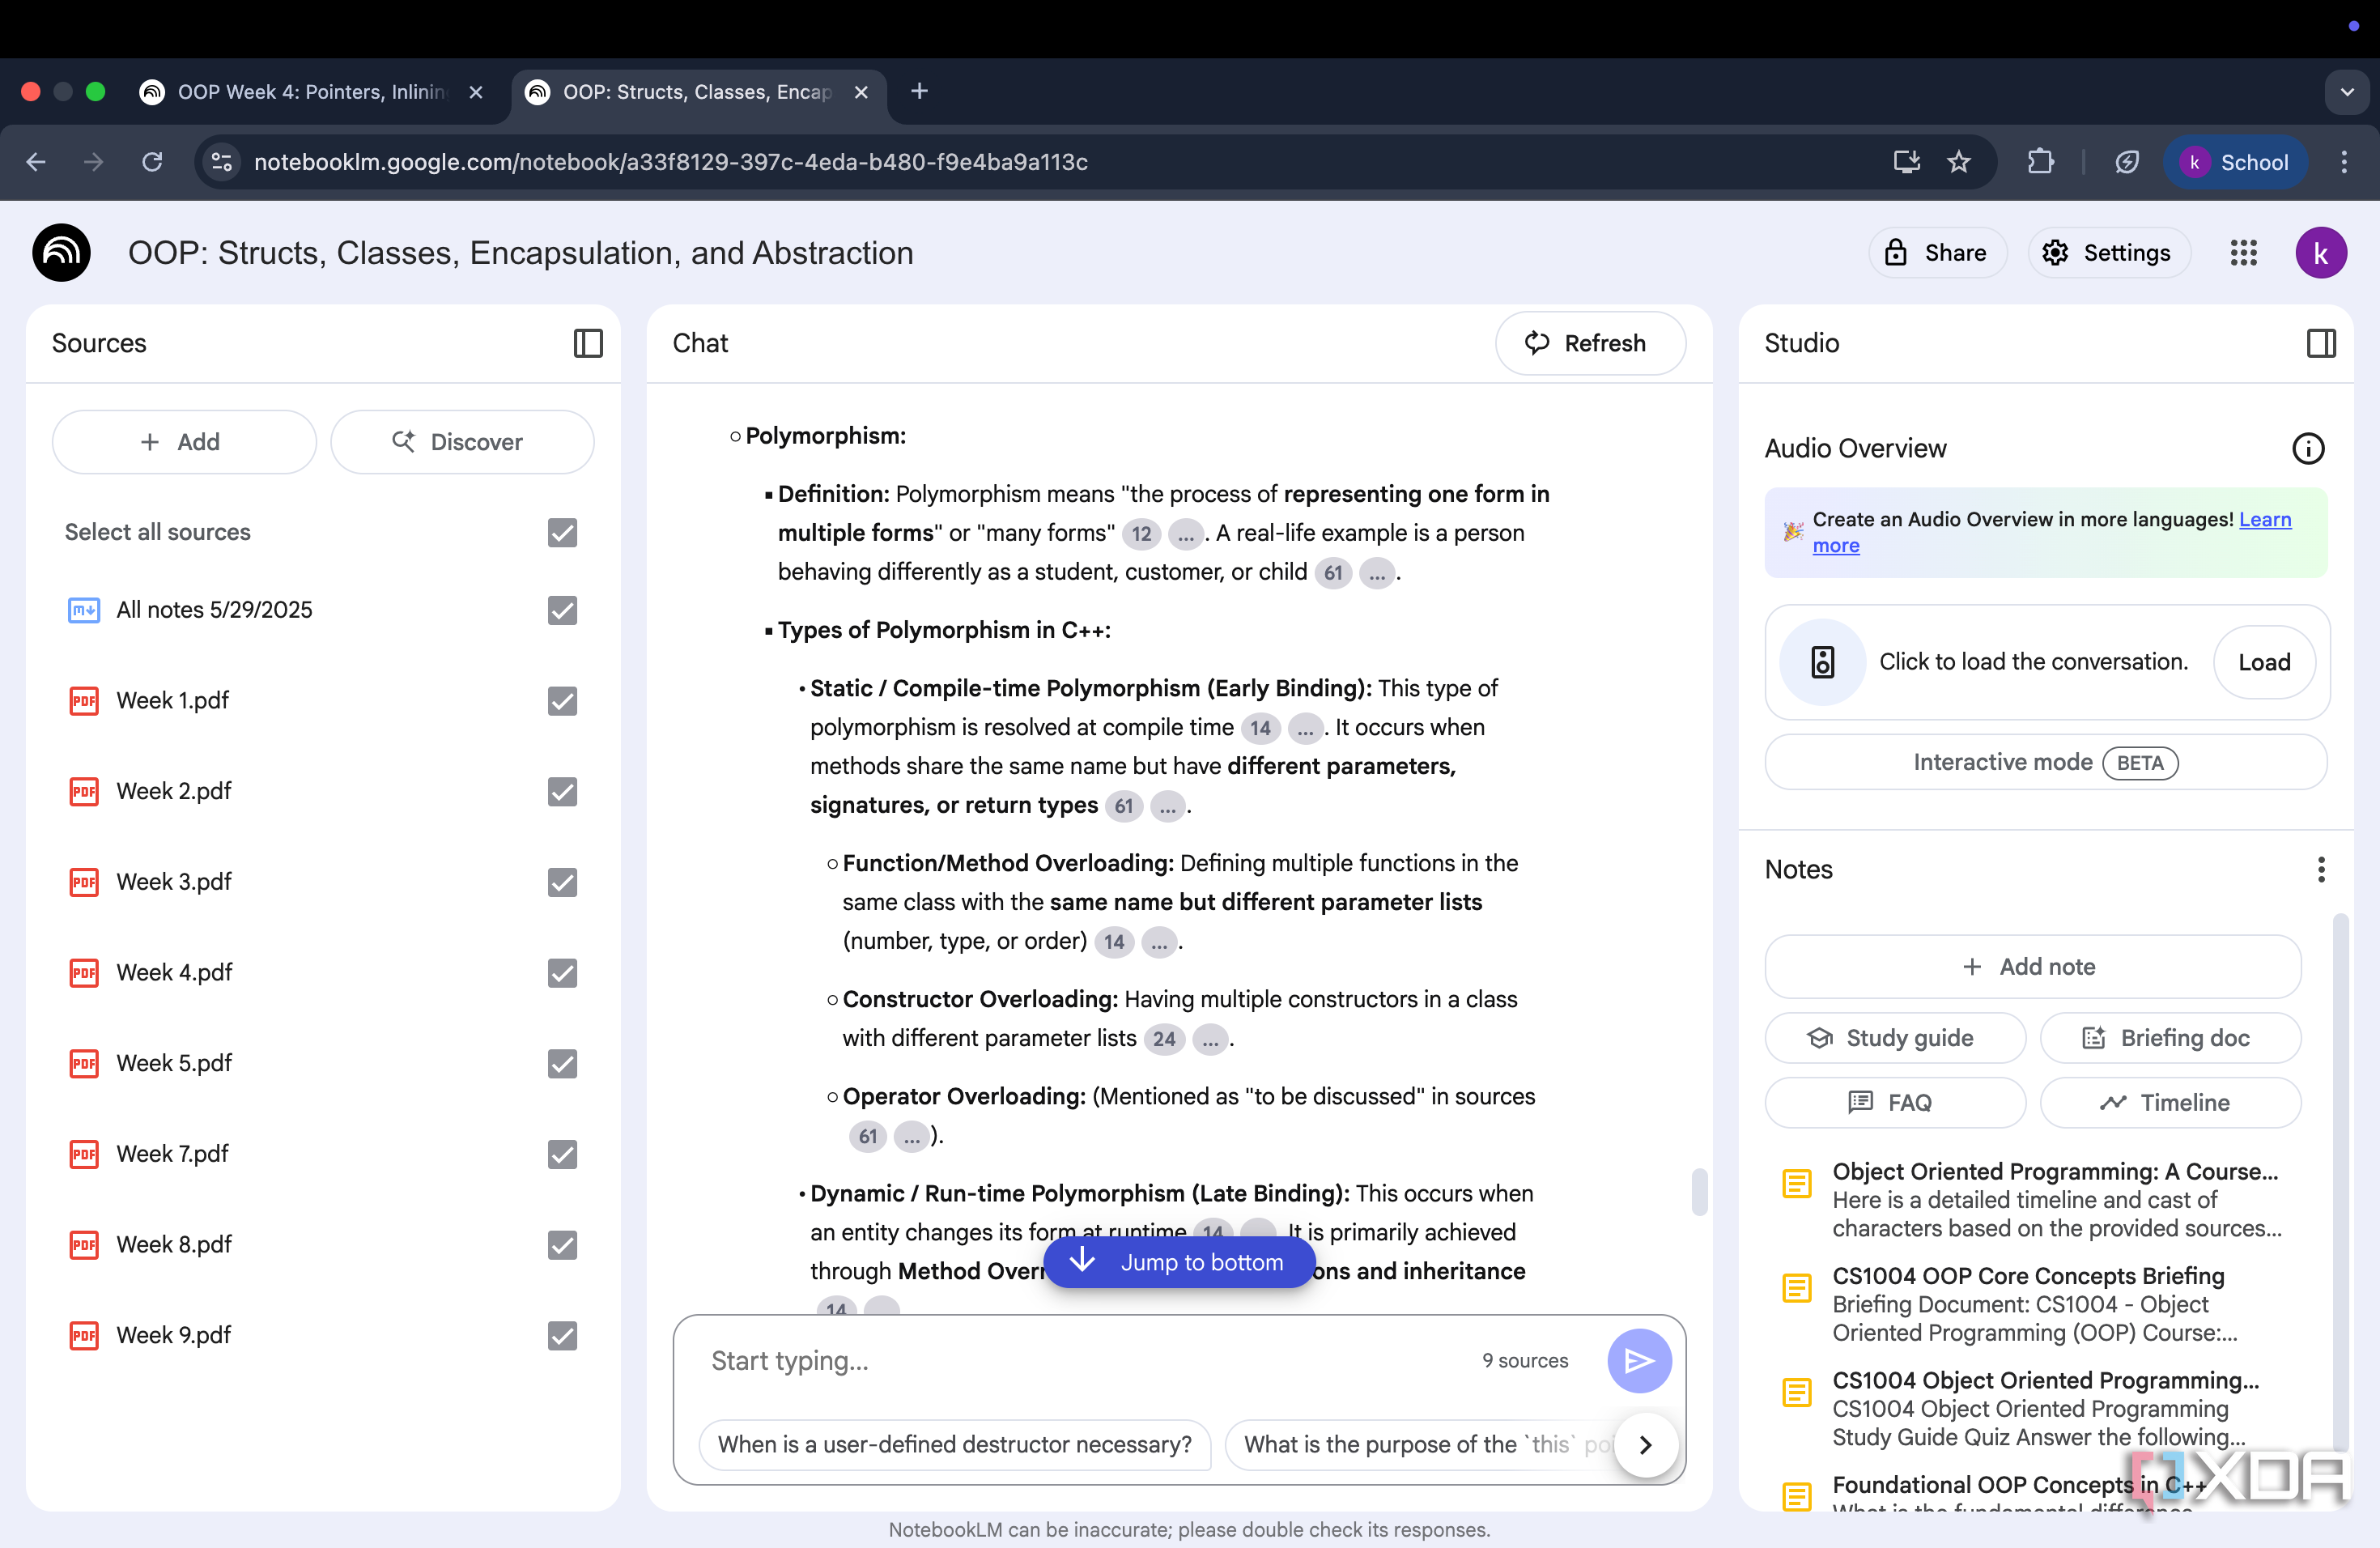The width and height of the screenshot is (2380, 1548).
Task: Open Notes three-dot options menu
Action: (2320, 869)
